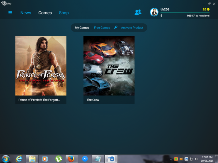The width and height of the screenshot is (218, 163).
Task: Switch to the Games tab
Action: (45, 13)
